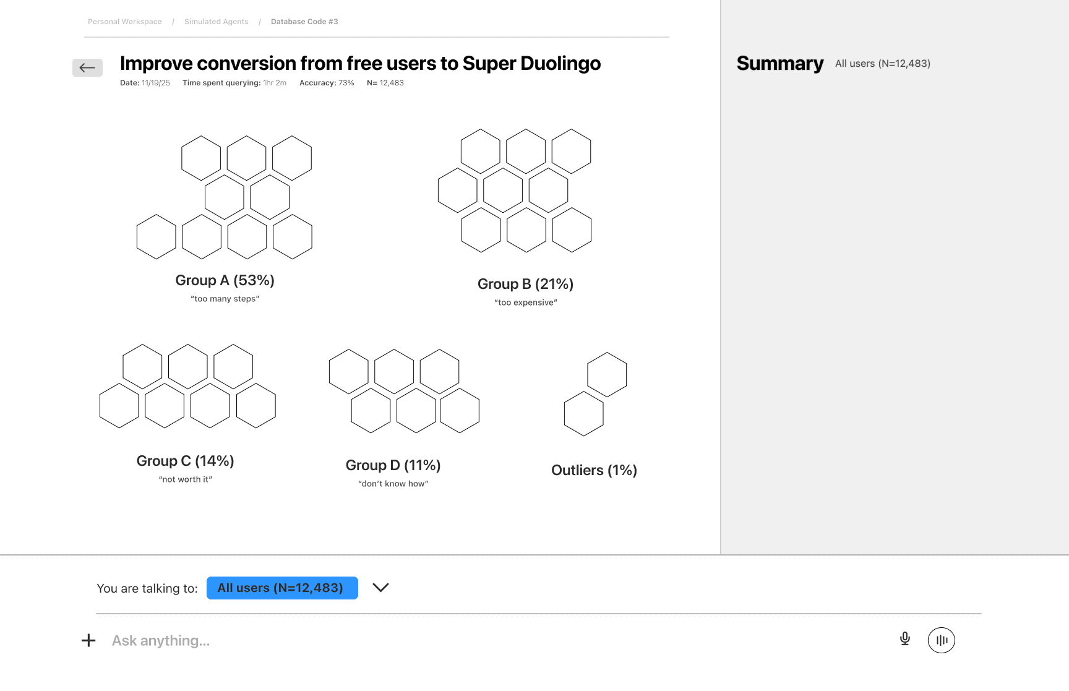Add an attachment with the plus icon
Viewport: 1069px width, 691px height.
[88, 640]
